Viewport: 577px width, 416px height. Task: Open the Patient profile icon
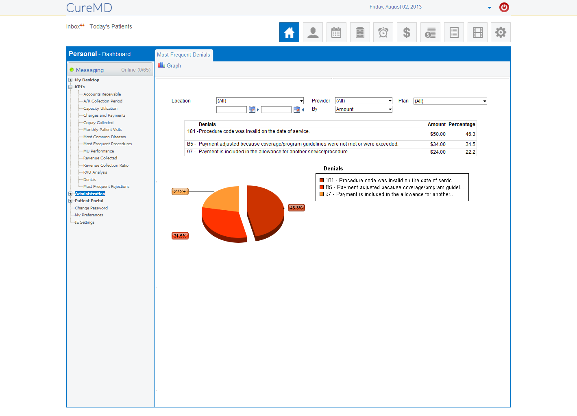click(x=313, y=33)
